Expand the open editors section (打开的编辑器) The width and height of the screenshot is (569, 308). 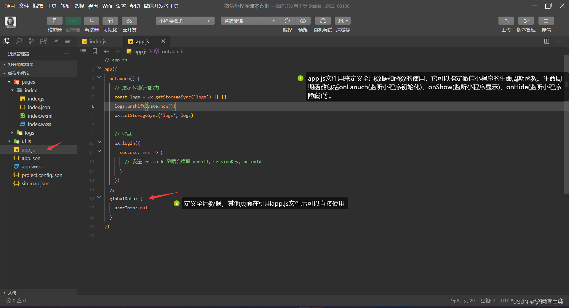39,65
